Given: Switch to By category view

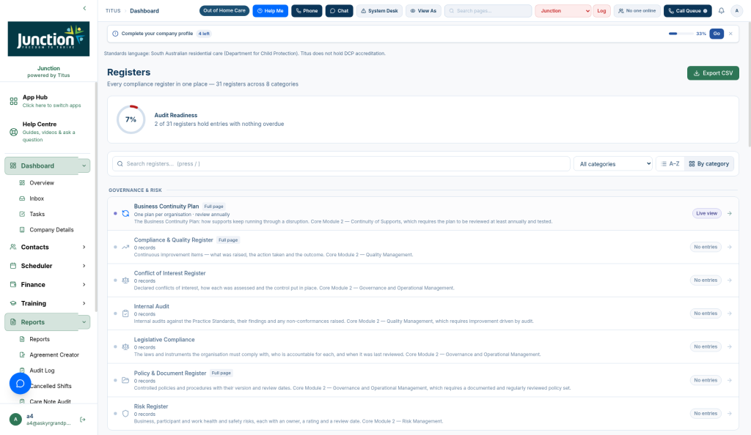Looking at the screenshot, I should click(709, 163).
